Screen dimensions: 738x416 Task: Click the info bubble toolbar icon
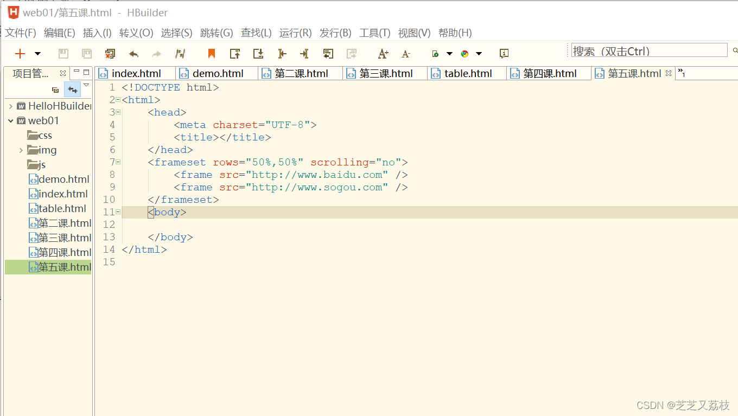tap(504, 53)
